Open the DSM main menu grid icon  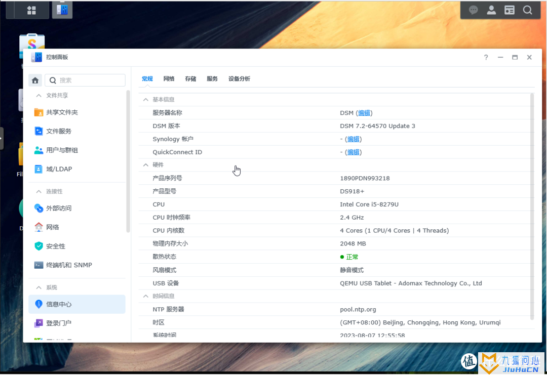[x=31, y=10]
